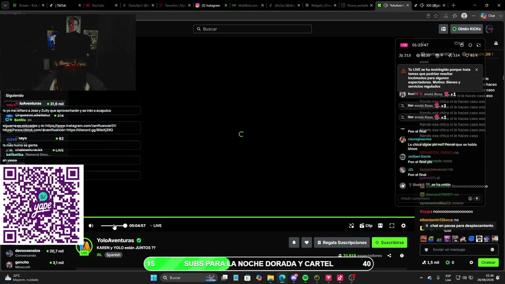Report the stream with the exclamation icon
Viewport: 505px width, 284px height.
tap(402, 256)
